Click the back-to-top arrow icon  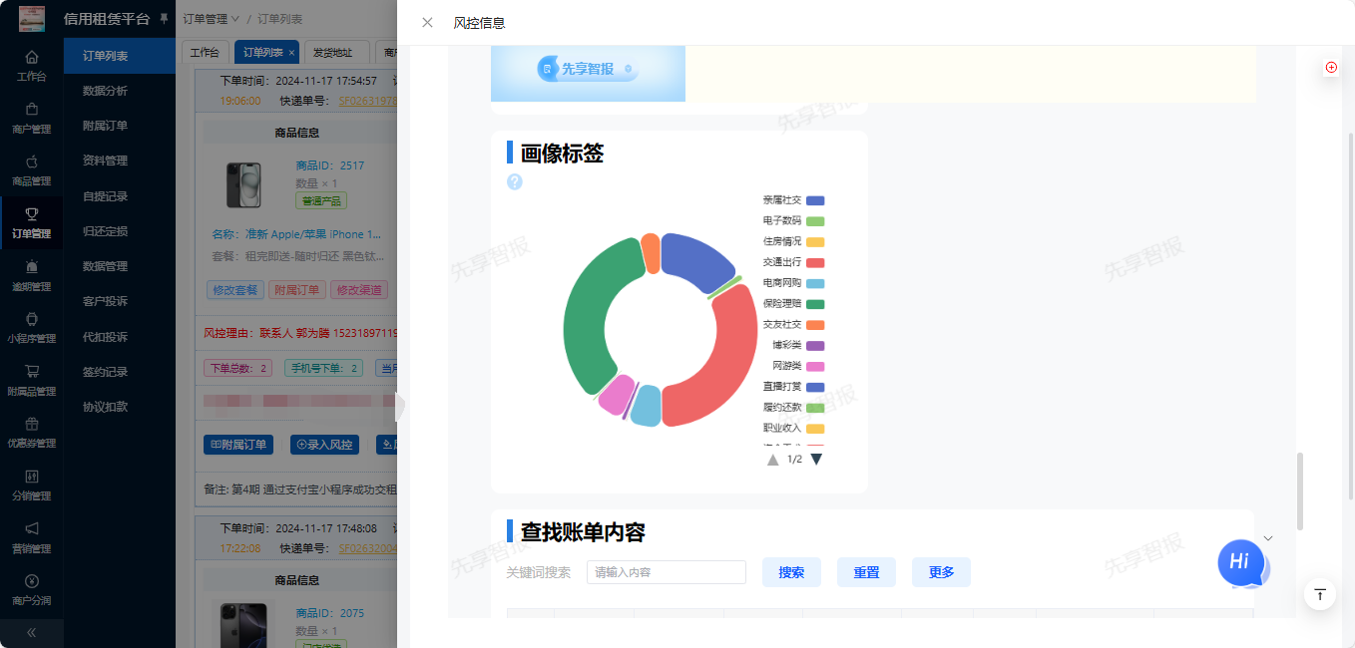pyautogui.click(x=1320, y=594)
